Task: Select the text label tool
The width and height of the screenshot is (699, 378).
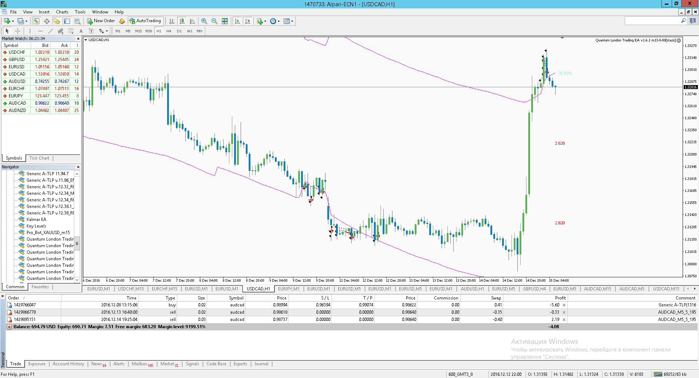Action: click(91, 31)
